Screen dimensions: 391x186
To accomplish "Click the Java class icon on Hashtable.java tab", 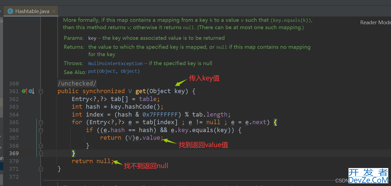I will tap(10, 11).
